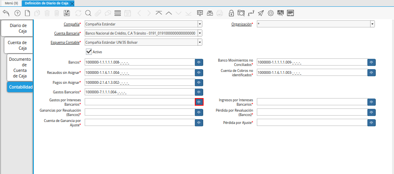Image resolution: width=394 pixels, height=174 pixels.
Task: Go to previous record up-chevron icon
Action: point(169,13)
